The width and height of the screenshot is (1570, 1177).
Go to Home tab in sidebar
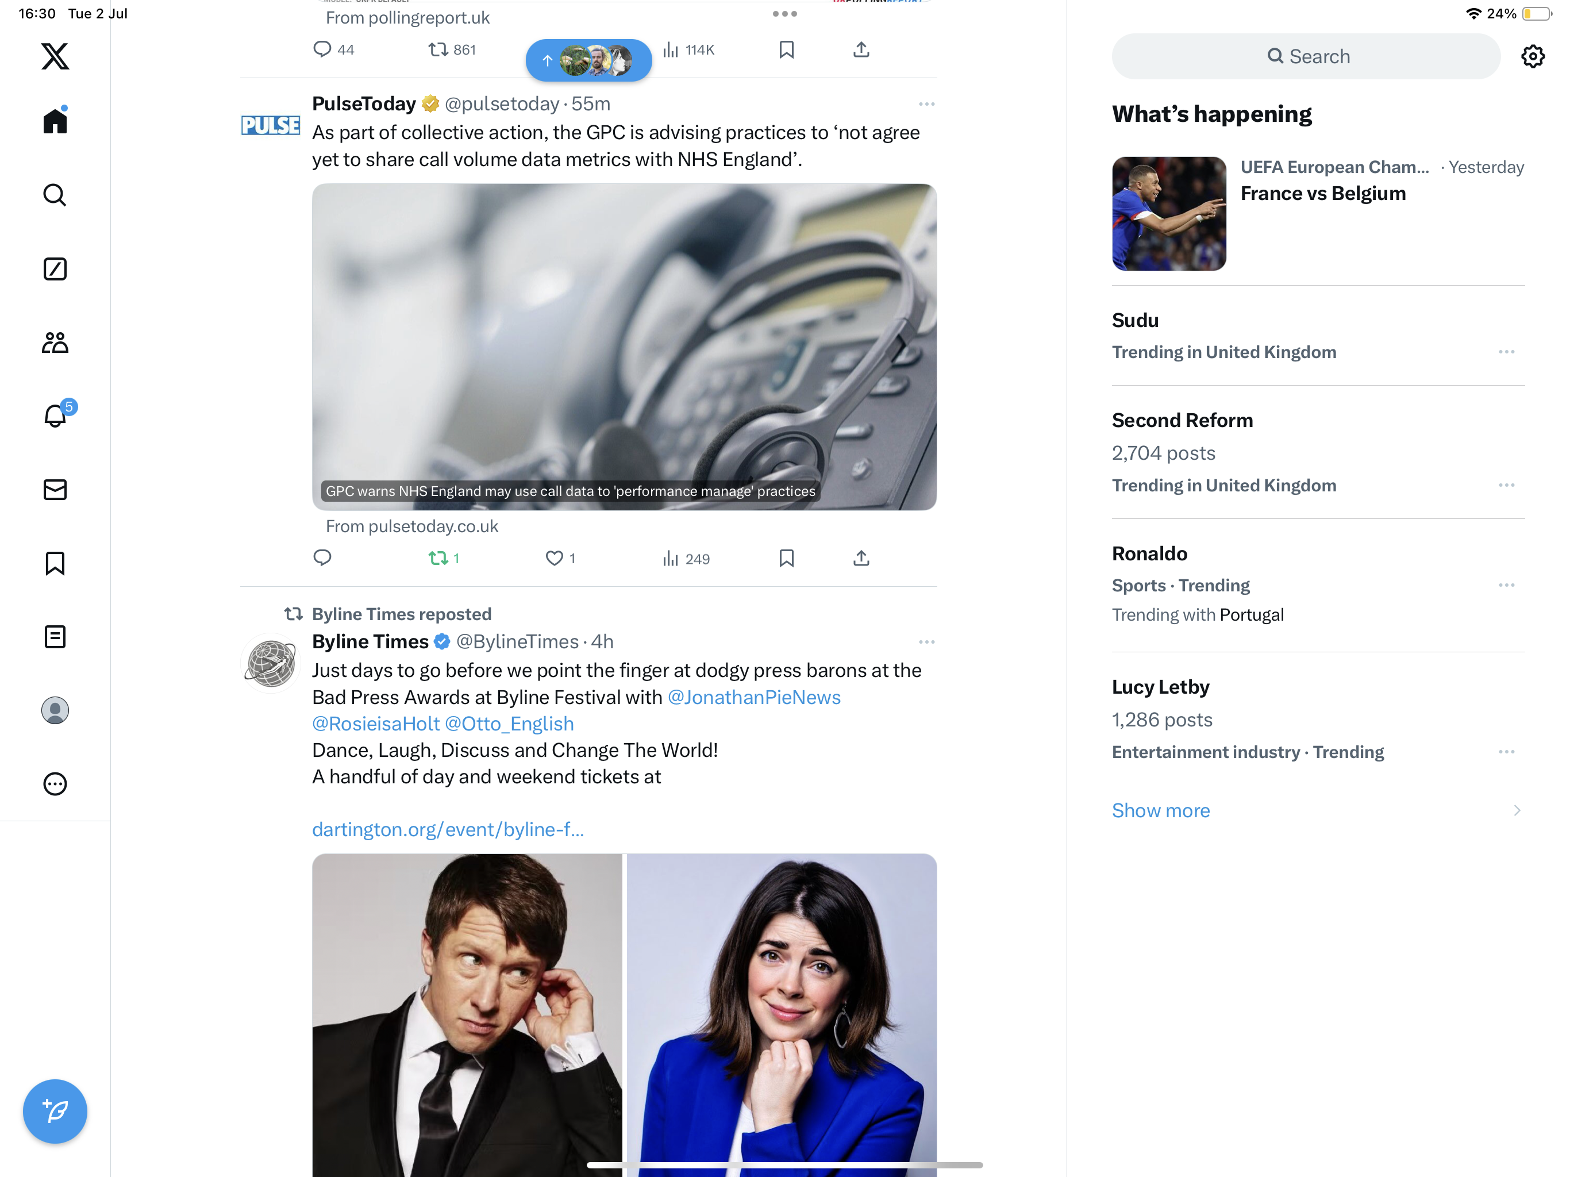pyautogui.click(x=55, y=121)
